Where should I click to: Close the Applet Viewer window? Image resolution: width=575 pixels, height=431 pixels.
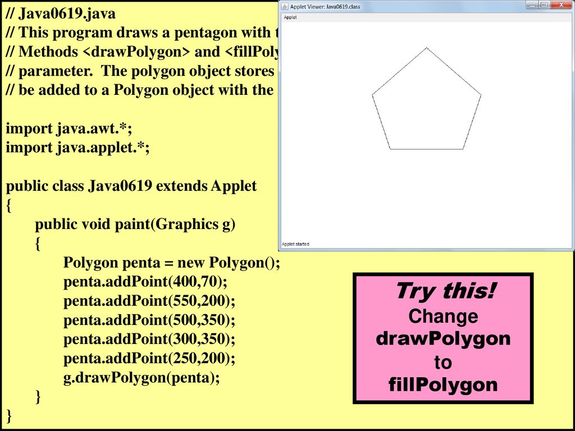click(561, 4)
